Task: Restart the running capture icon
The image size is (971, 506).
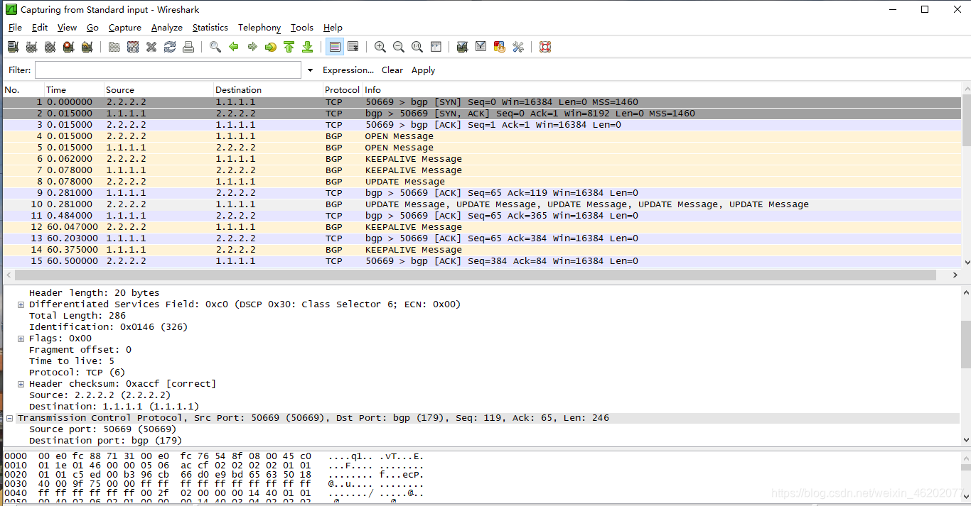Action: pyautogui.click(x=87, y=47)
